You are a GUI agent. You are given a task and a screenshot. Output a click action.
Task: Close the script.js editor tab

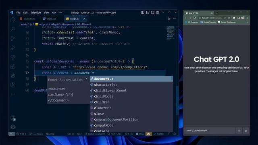click(x=84, y=19)
